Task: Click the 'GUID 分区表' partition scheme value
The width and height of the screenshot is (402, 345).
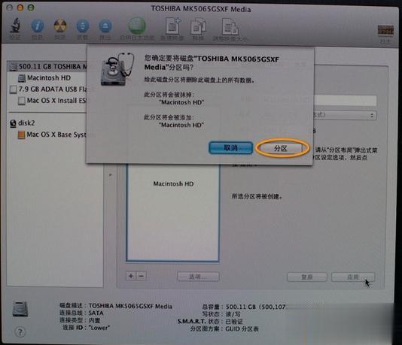Action: pyautogui.click(x=242, y=329)
